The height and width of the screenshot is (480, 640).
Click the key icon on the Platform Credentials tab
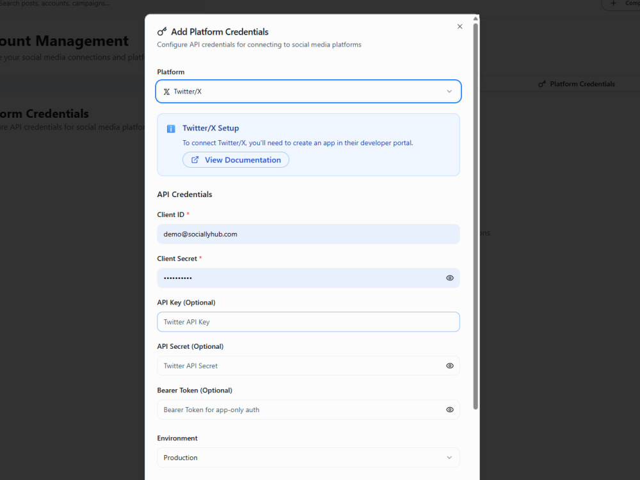542,84
